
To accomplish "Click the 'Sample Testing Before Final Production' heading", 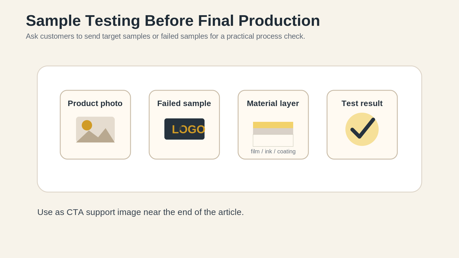I will tap(173, 21).
